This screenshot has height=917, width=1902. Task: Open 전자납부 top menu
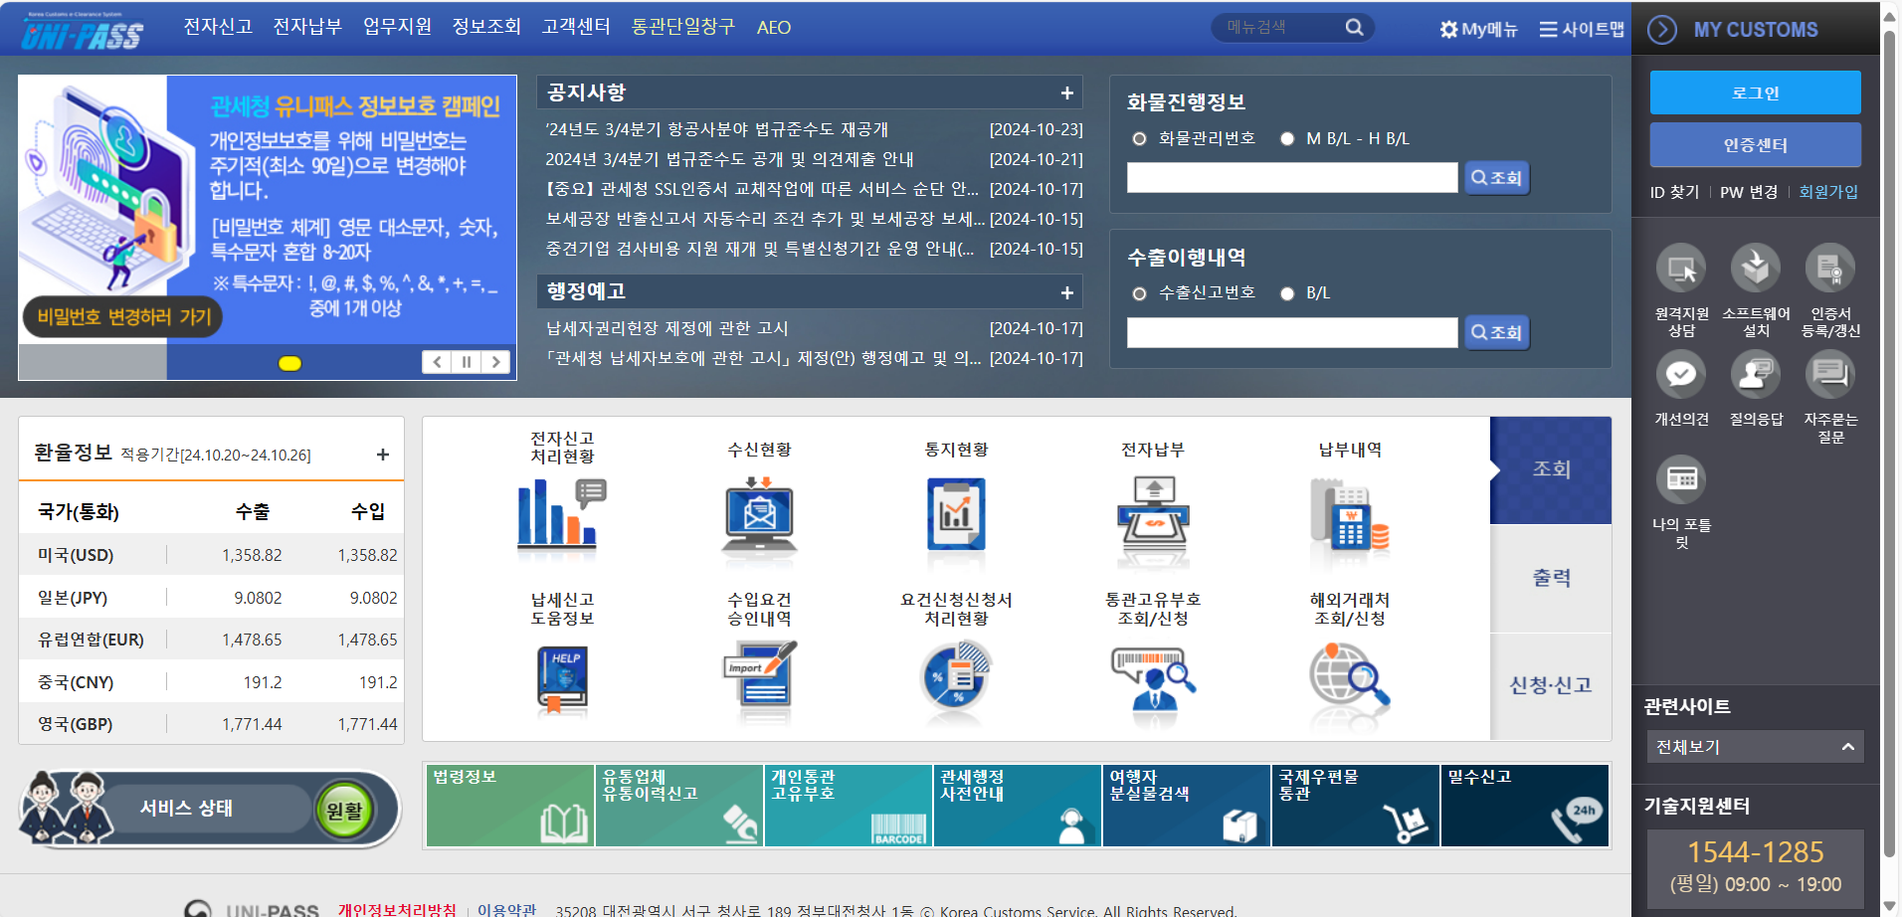[307, 27]
